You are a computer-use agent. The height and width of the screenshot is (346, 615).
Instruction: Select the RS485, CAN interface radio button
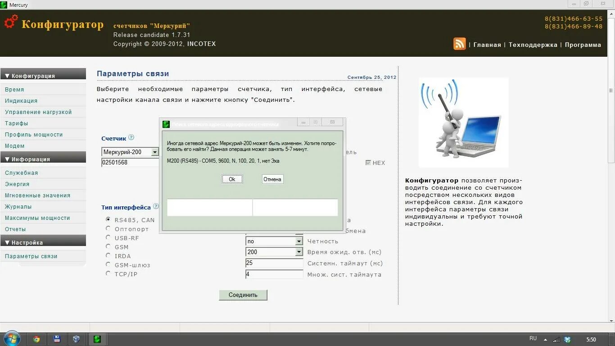pyautogui.click(x=108, y=219)
